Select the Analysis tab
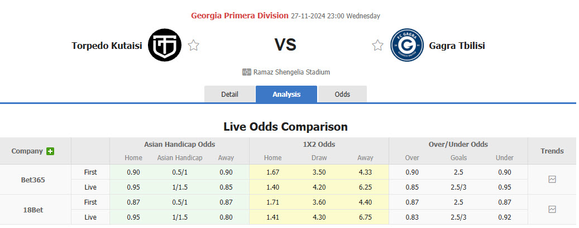This screenshot has width=579, height=228. coord(286,94)
